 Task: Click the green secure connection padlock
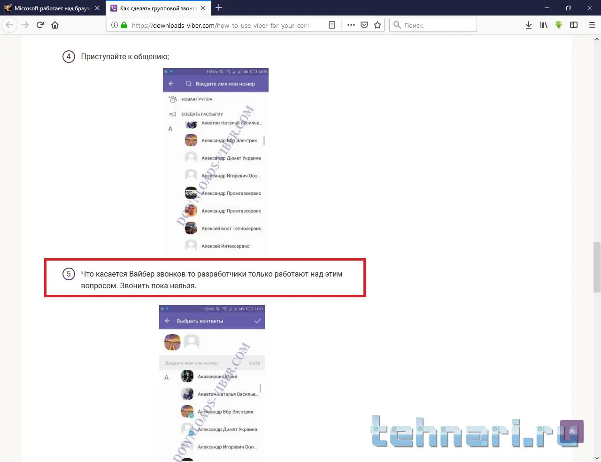(x=124, y=25)
